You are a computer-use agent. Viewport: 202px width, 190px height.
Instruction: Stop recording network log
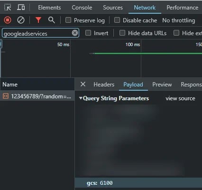(x=8, y=20)
